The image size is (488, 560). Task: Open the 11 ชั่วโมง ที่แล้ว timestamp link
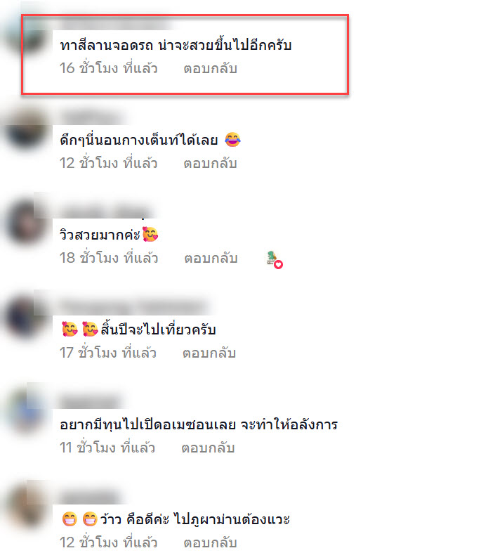[x=107, y=447]
